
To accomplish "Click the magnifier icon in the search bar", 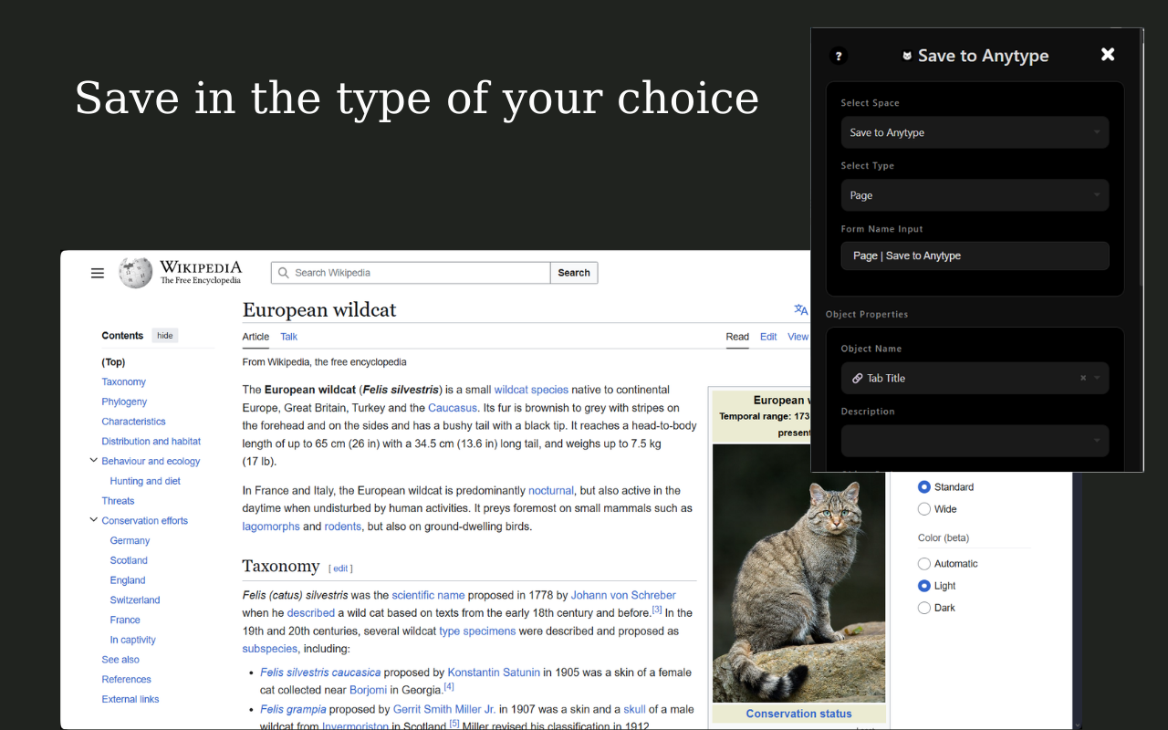I will [283, 273].
